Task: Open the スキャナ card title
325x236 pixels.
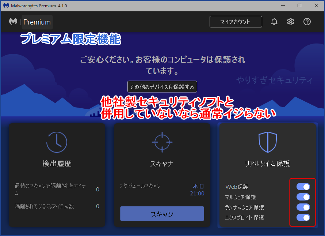Action: click(162, 164)
